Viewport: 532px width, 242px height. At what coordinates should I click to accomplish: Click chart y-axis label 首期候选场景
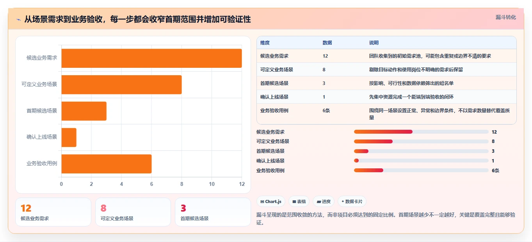point(42,111)
